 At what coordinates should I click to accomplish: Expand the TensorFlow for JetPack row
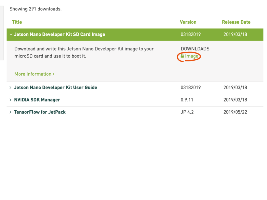10,112
